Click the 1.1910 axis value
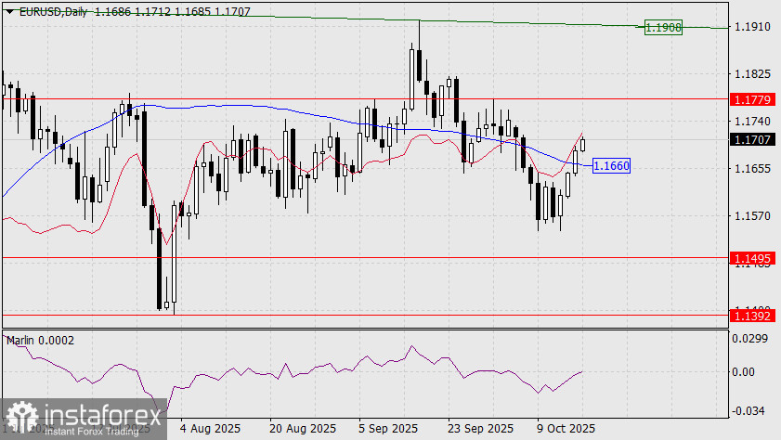Viewport: 781px width, 440px height. pos(752,27)
